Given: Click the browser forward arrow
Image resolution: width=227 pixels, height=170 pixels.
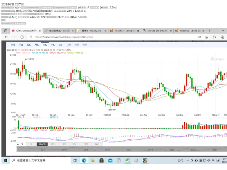Looking at the screenshot, I should [x=14, y=37].
